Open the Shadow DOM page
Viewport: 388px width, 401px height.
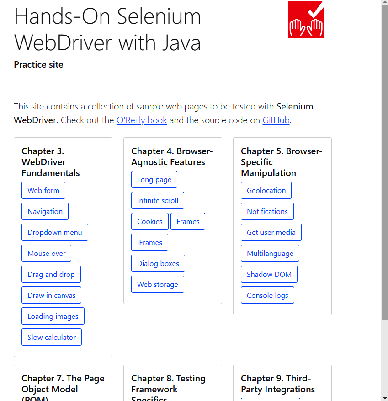click(269, 275)
